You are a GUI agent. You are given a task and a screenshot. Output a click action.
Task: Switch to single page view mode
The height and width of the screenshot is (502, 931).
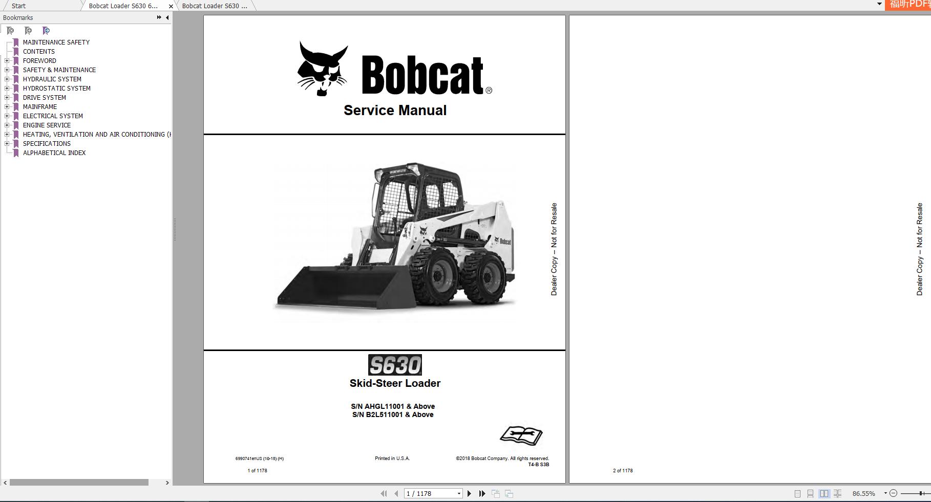(798, 493)
